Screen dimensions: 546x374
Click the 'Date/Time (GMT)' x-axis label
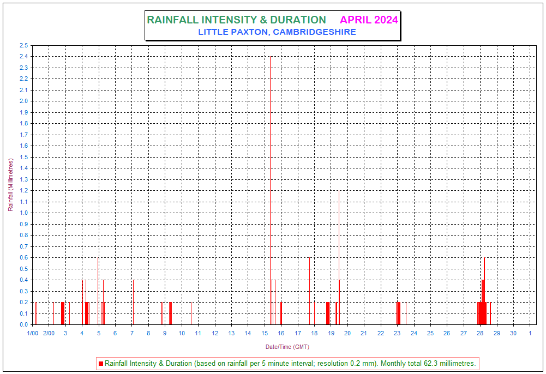[287, 347]
